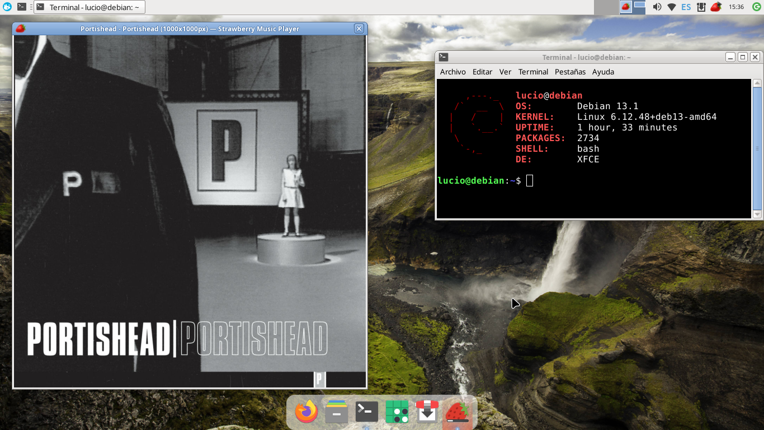764x430 pixels.
Task: Click the Strawberry tray icon in the top panel
Action: (715, 7)
